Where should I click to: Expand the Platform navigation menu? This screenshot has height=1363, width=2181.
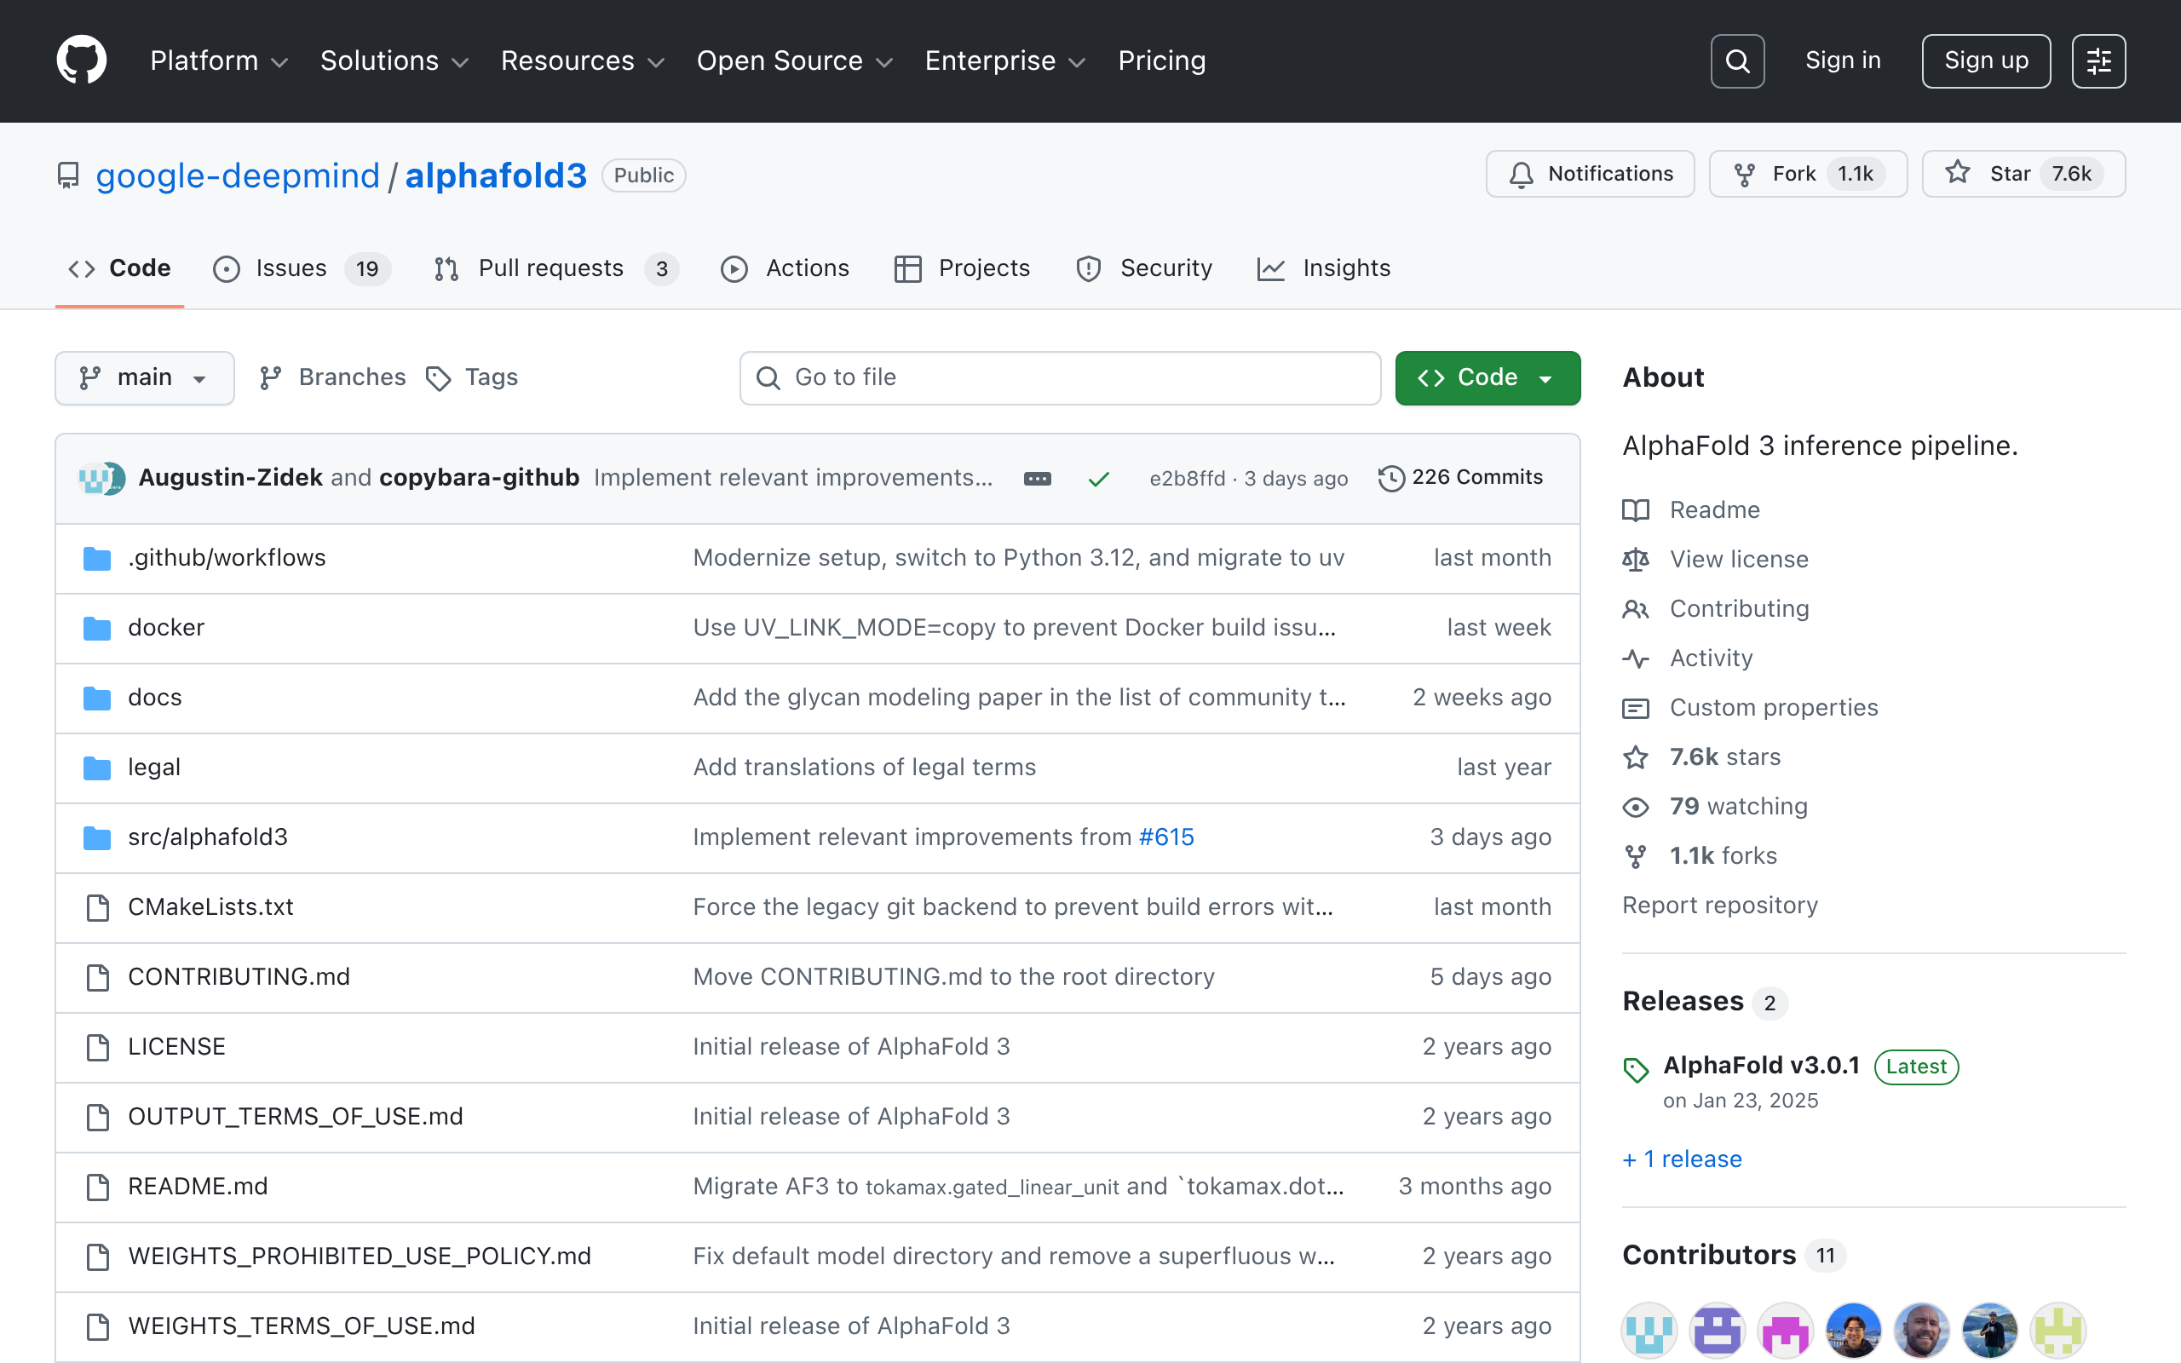(218, 60)
